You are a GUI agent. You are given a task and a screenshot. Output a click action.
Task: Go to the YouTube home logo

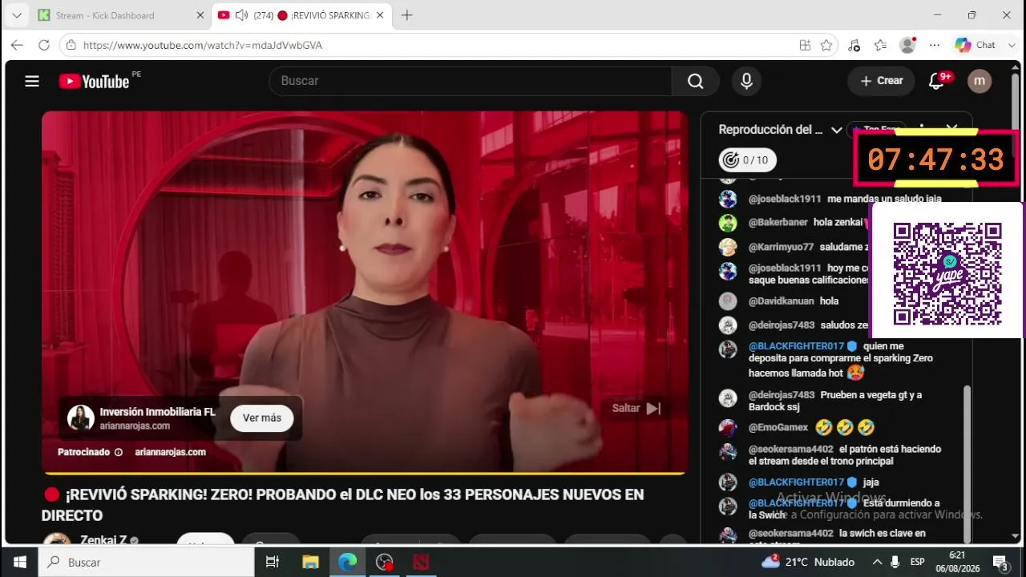(x=94, y=81)
